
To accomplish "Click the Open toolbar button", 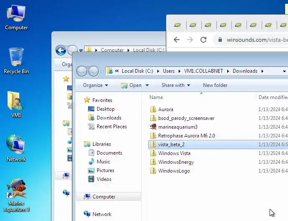I will point(131,85).
